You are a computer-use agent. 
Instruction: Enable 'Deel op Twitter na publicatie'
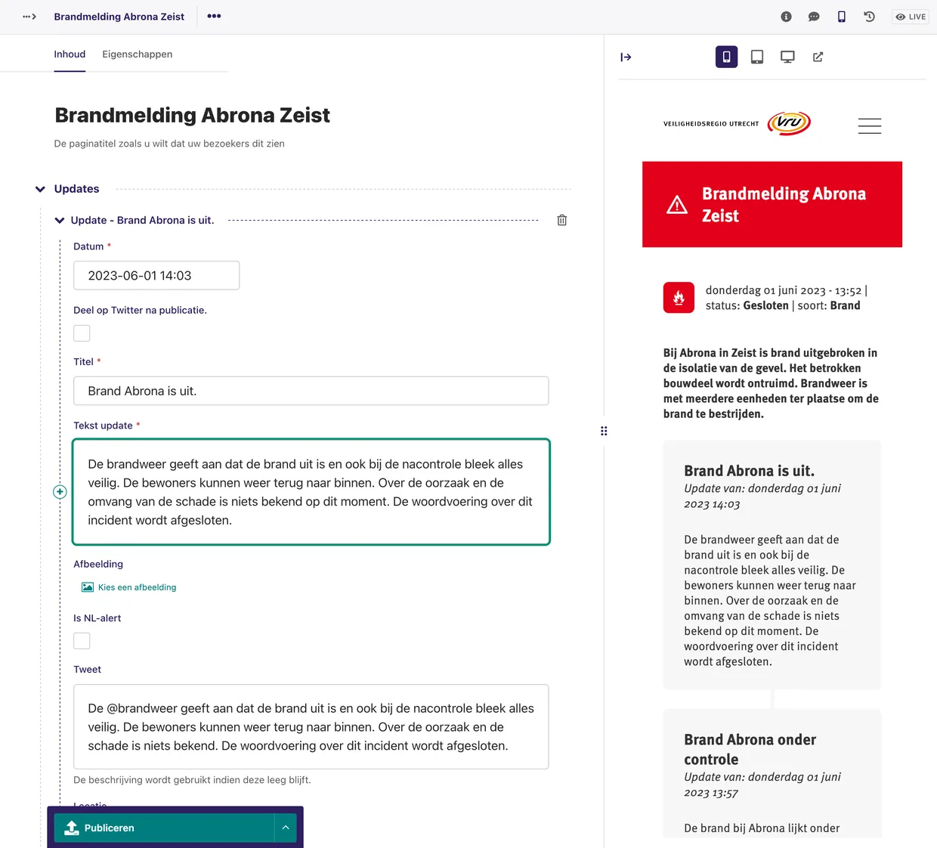tap(82, 333)
